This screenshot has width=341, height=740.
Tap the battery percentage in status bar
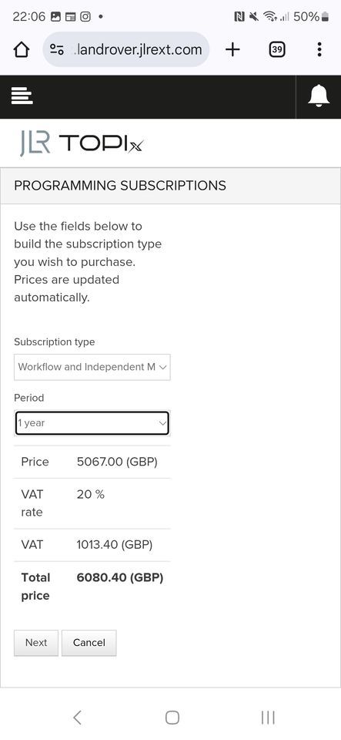(306, 16)
